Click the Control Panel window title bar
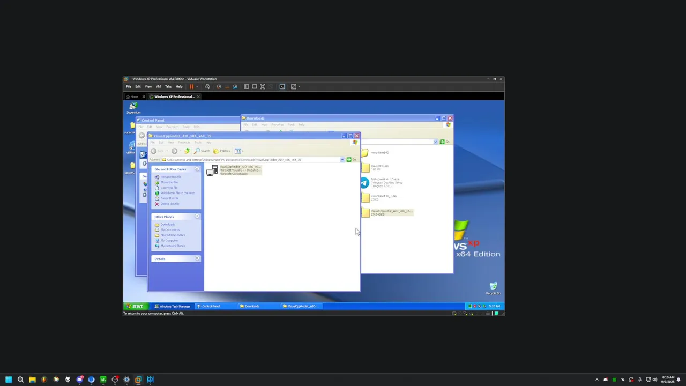The image size is (686, 386). pos(188,121)
